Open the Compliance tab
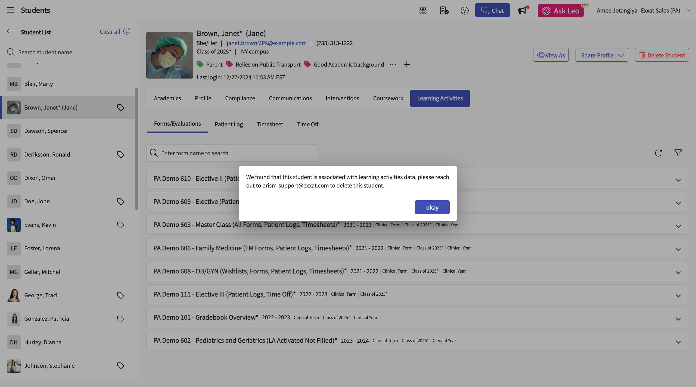Viewport: 696px width, 387px height. click(240, 98)
